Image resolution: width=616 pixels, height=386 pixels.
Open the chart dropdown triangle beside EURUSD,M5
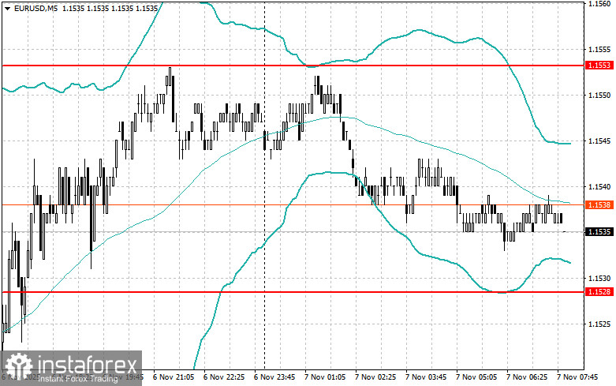7,8
